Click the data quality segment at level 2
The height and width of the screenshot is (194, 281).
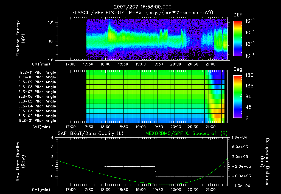click(82, 157)
